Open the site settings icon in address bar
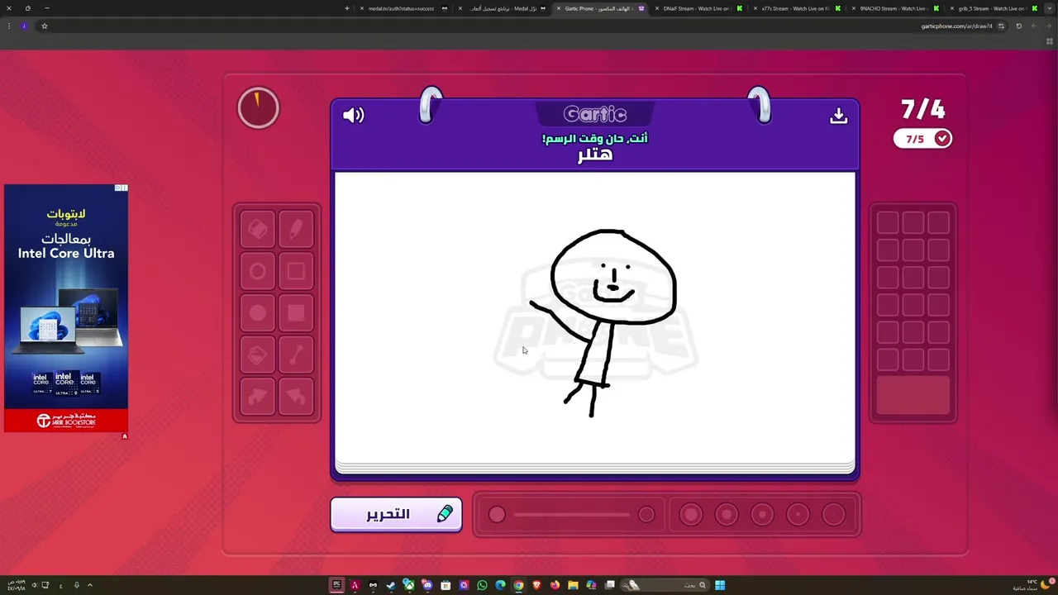Viewport: 1058px width, 595px height. tap(1001, 26)
